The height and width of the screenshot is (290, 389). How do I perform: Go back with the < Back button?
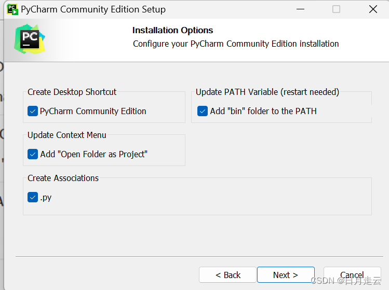[x=227, y=274]
